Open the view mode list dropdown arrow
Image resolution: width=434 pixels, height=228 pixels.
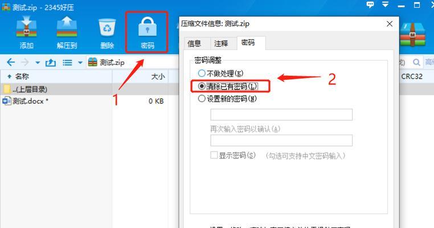point(80,63)
